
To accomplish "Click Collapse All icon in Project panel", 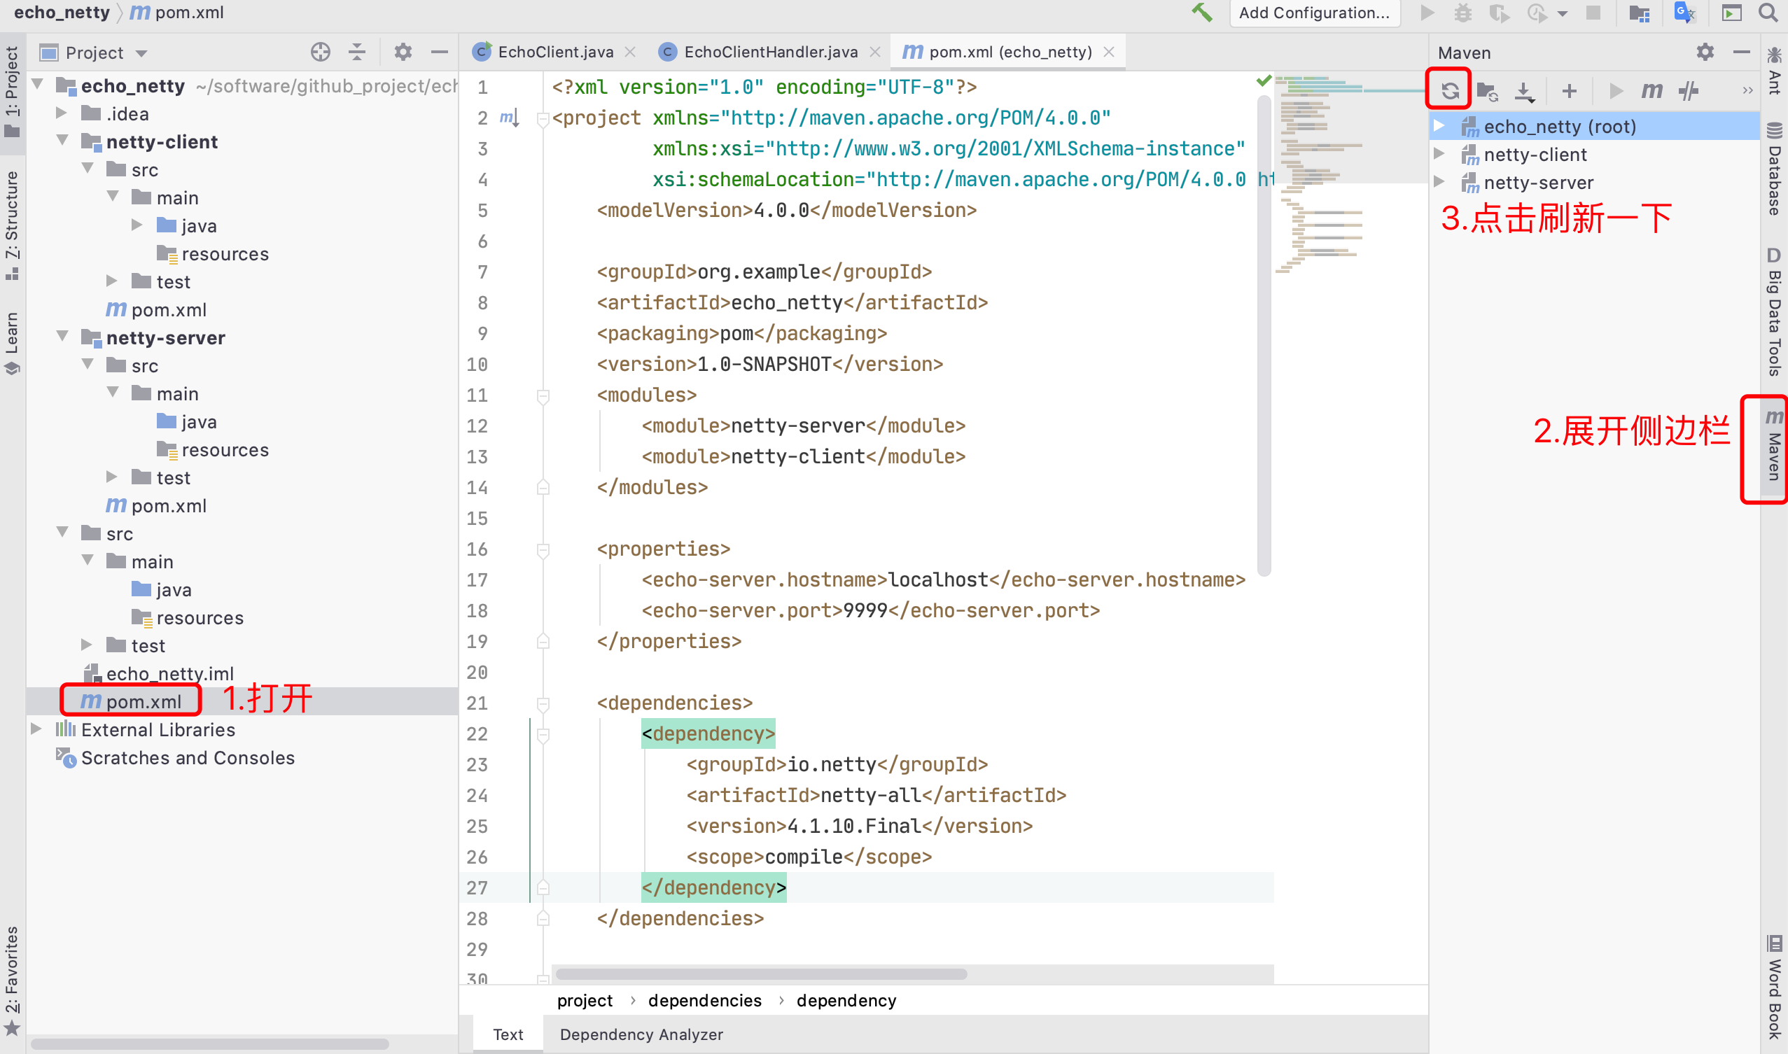I will [x=357, y=52].
